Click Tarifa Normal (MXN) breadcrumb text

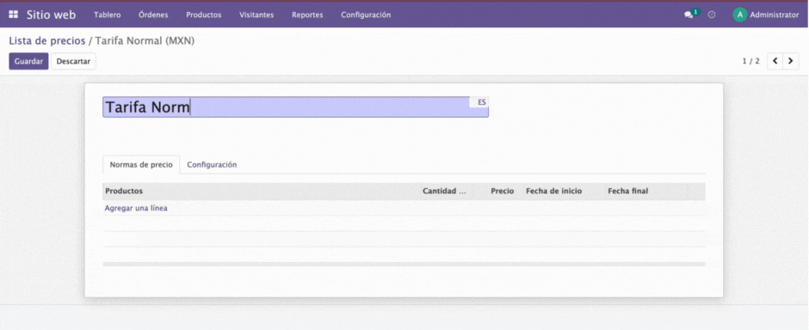click(x=145, y=41)
